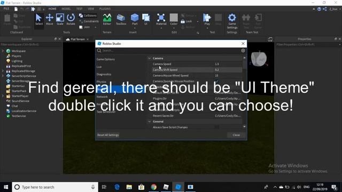Select LocalizationService in Explorer
This screenshot has width=342, height=192.
click(24, 111)
